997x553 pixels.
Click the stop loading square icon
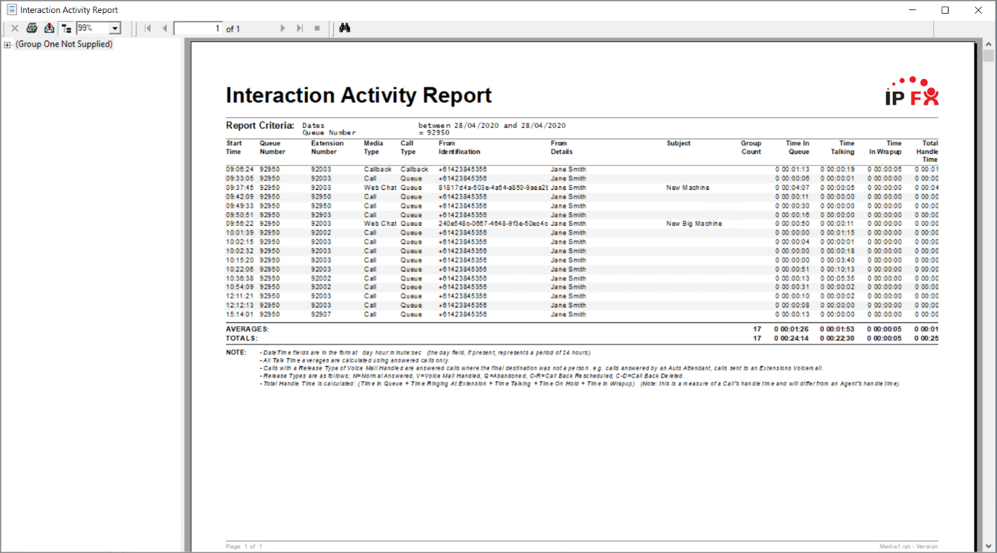coord(316,28)
